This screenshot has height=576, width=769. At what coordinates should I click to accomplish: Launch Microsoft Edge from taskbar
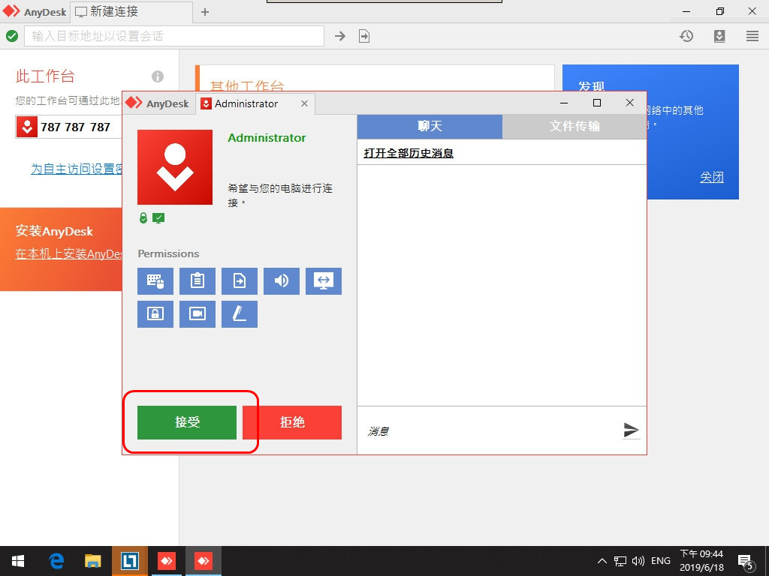click(x=56, y=561)
